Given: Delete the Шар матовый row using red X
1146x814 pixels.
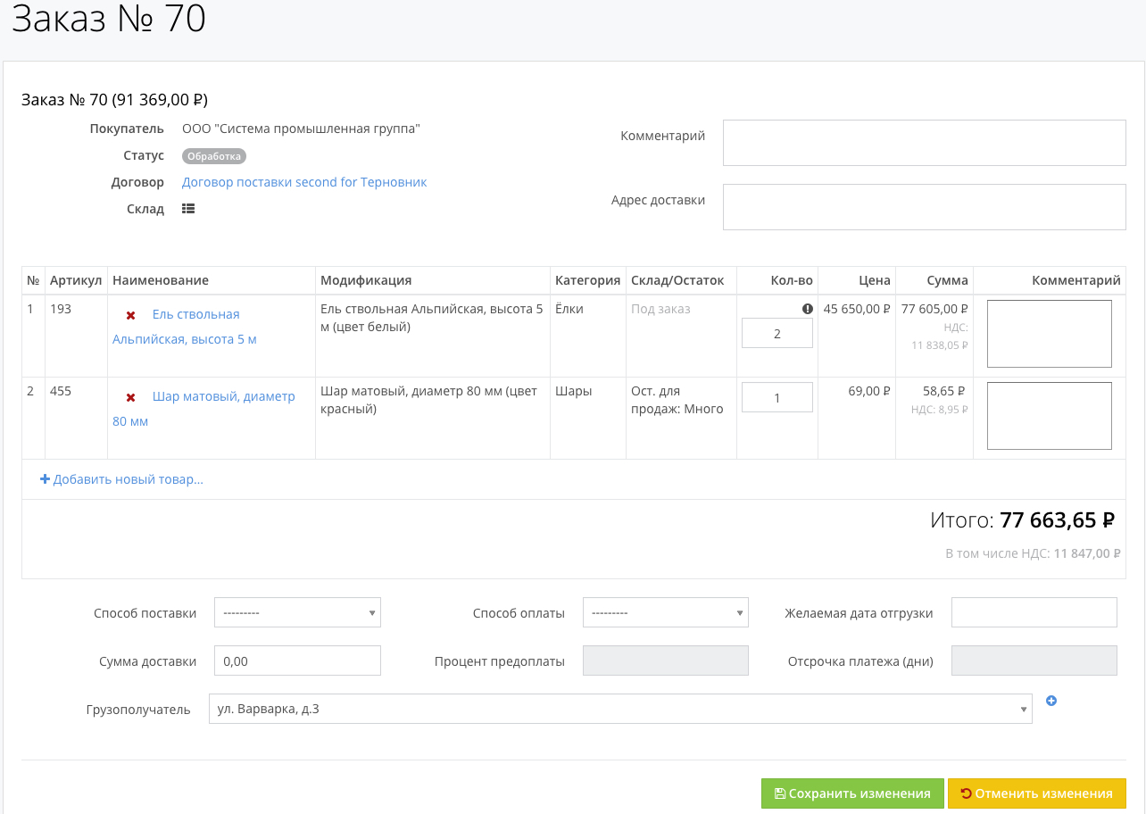Looking at the screenshot, I should [130, 397].
